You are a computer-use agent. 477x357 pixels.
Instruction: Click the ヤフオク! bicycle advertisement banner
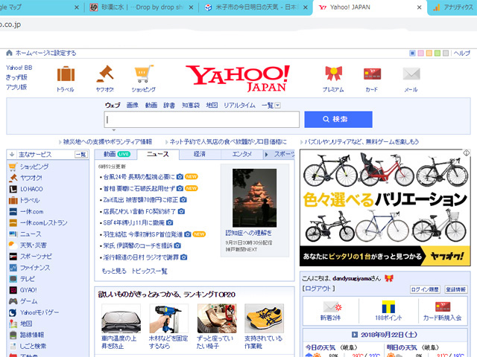pos(385,208)
